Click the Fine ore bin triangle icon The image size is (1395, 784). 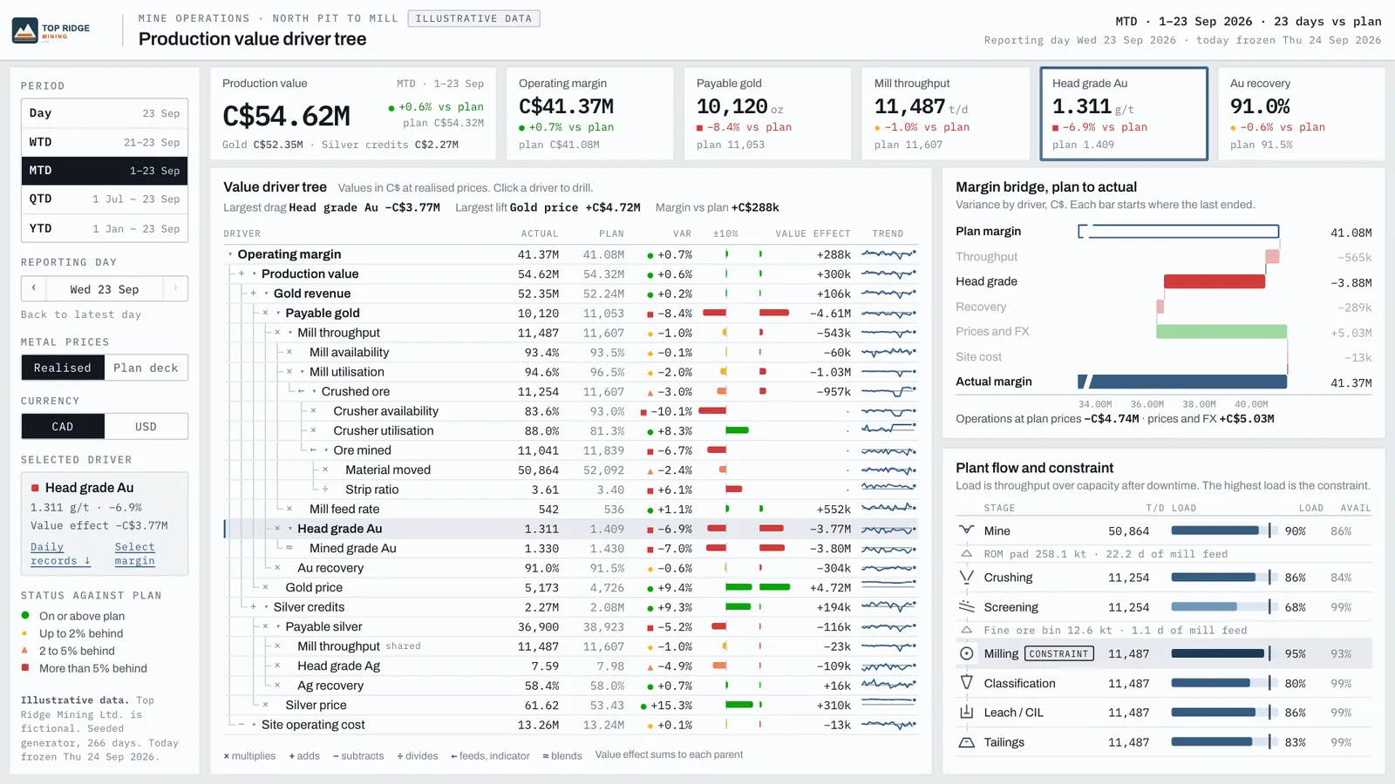[x=966, y=630]
